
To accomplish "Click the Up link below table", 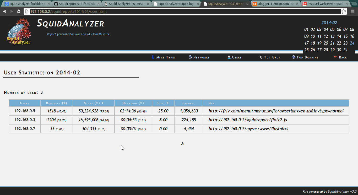I will pos(182,143).
